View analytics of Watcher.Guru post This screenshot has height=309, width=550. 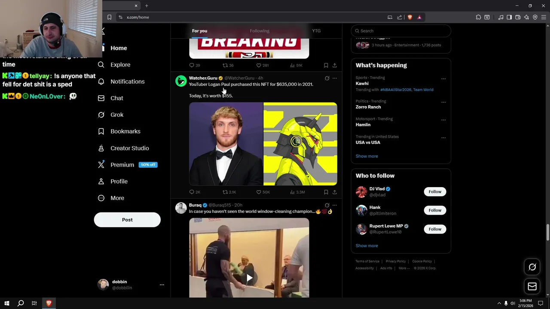point(297,192)
